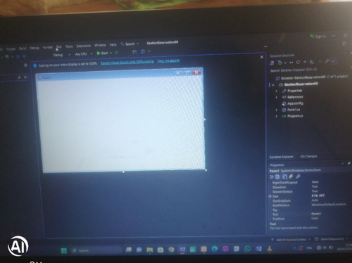Click the Property Pages wrench icon in Properties
This screenshot has width=352, height=263.
(298, 176)
